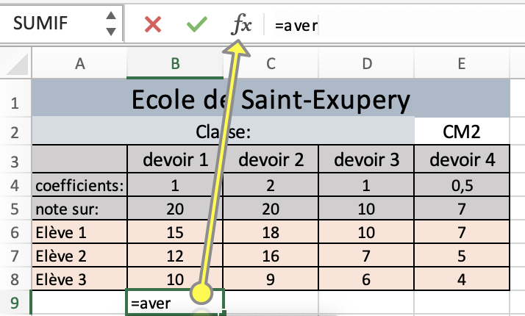This screenshot has width=525, height=316.
Task: Select the devoir 3 header cell
Action: 367,159
